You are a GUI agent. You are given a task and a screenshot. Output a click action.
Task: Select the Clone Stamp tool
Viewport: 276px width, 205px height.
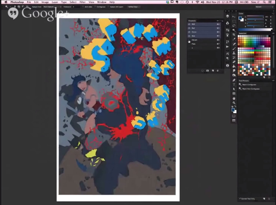234,53
